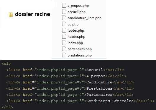Select the prestations.php file icon
This screenshot has height=110, width=156.
click(64, 55)
